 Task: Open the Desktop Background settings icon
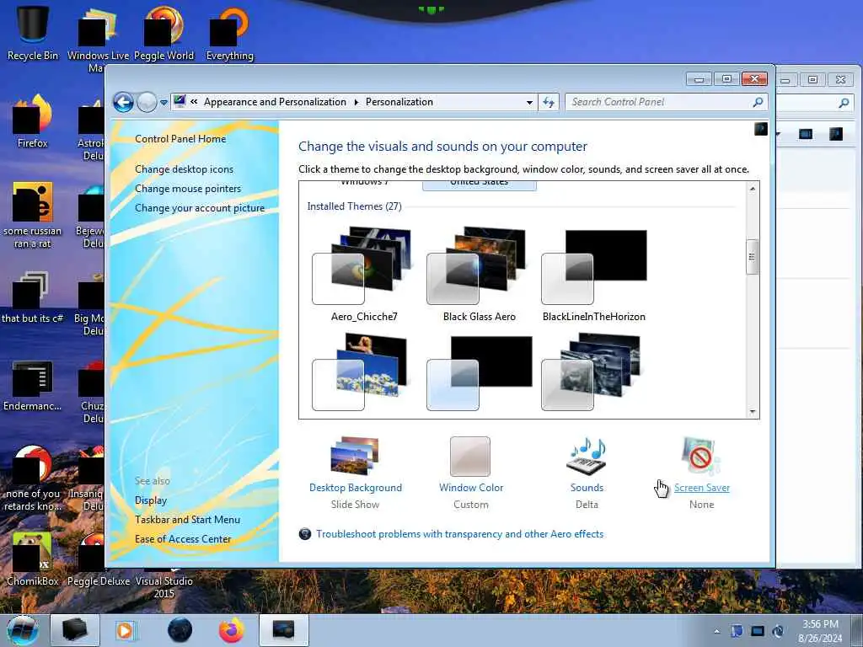(355, 456)
